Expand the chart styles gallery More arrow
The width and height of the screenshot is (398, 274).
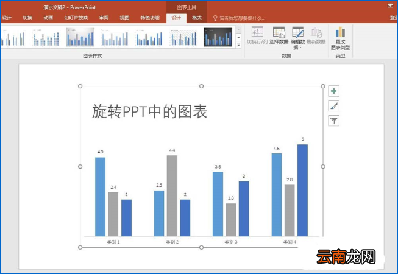click(x=238, y=45)
